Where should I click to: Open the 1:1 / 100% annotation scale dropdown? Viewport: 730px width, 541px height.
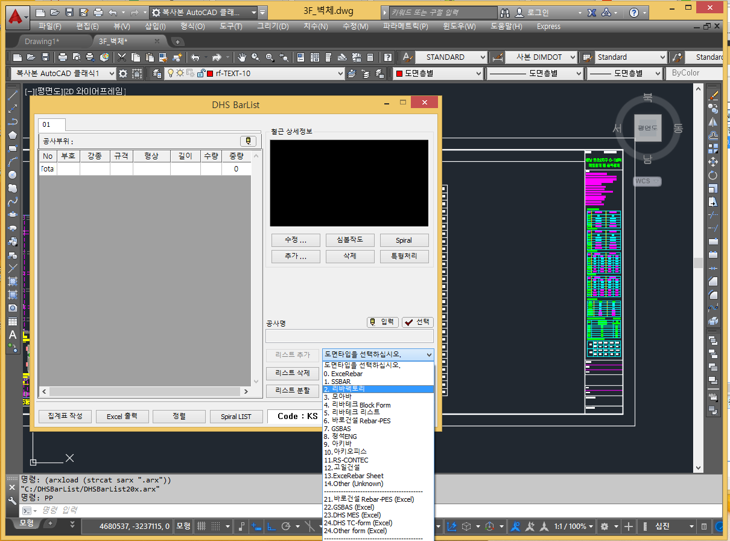[x=573, y=526]
